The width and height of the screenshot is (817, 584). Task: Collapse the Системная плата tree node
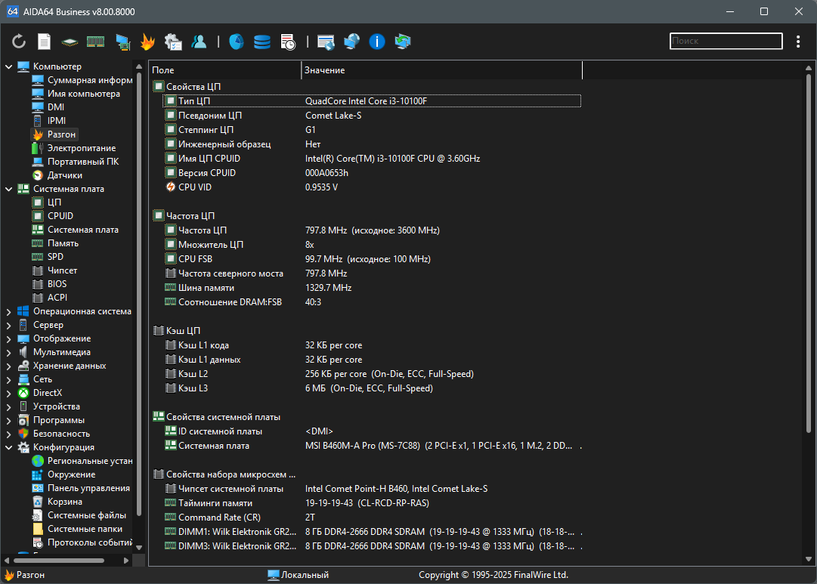[8, 189]
